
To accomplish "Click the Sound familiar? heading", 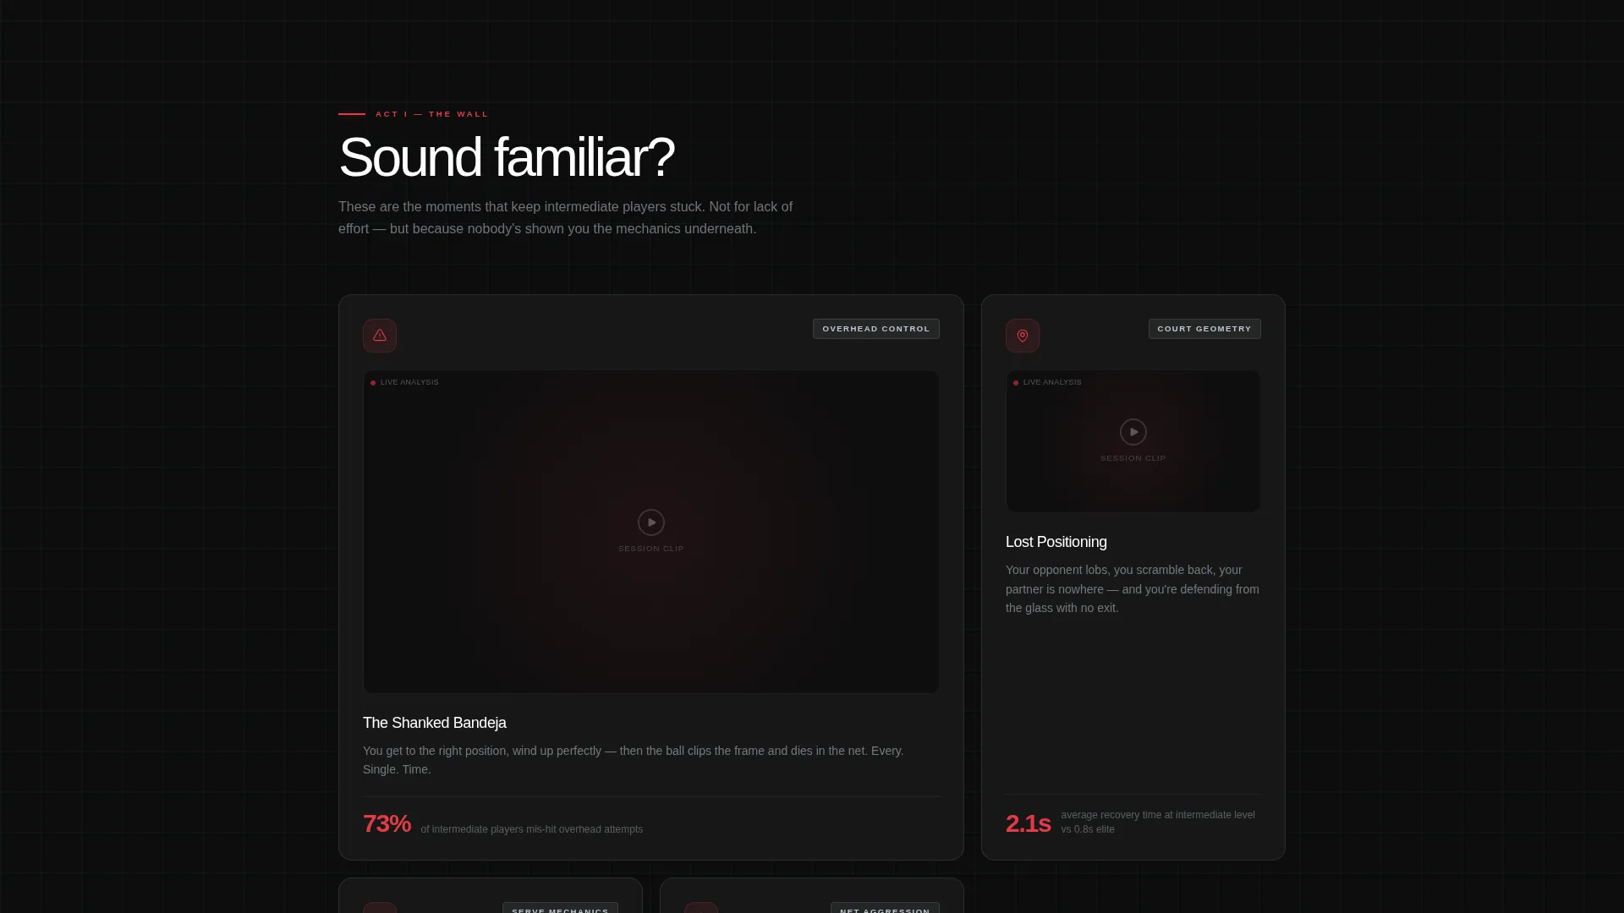I will pos(507,157).
